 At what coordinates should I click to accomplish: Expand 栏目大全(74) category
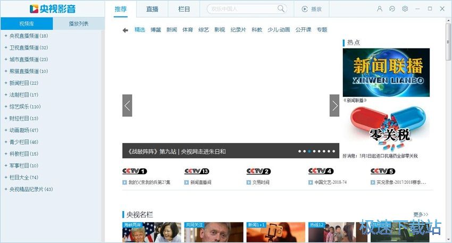coord(6,178)
